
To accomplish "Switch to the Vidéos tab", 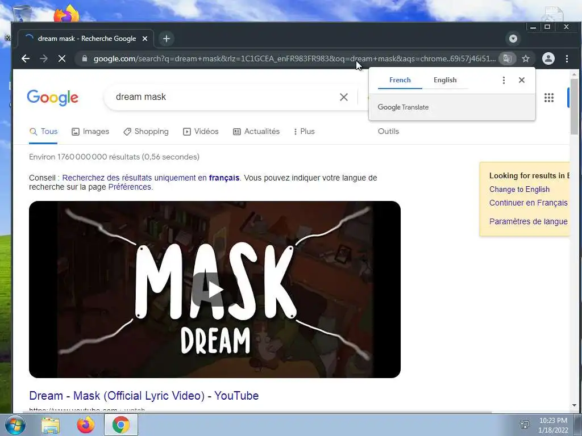I will coord(201,132).
